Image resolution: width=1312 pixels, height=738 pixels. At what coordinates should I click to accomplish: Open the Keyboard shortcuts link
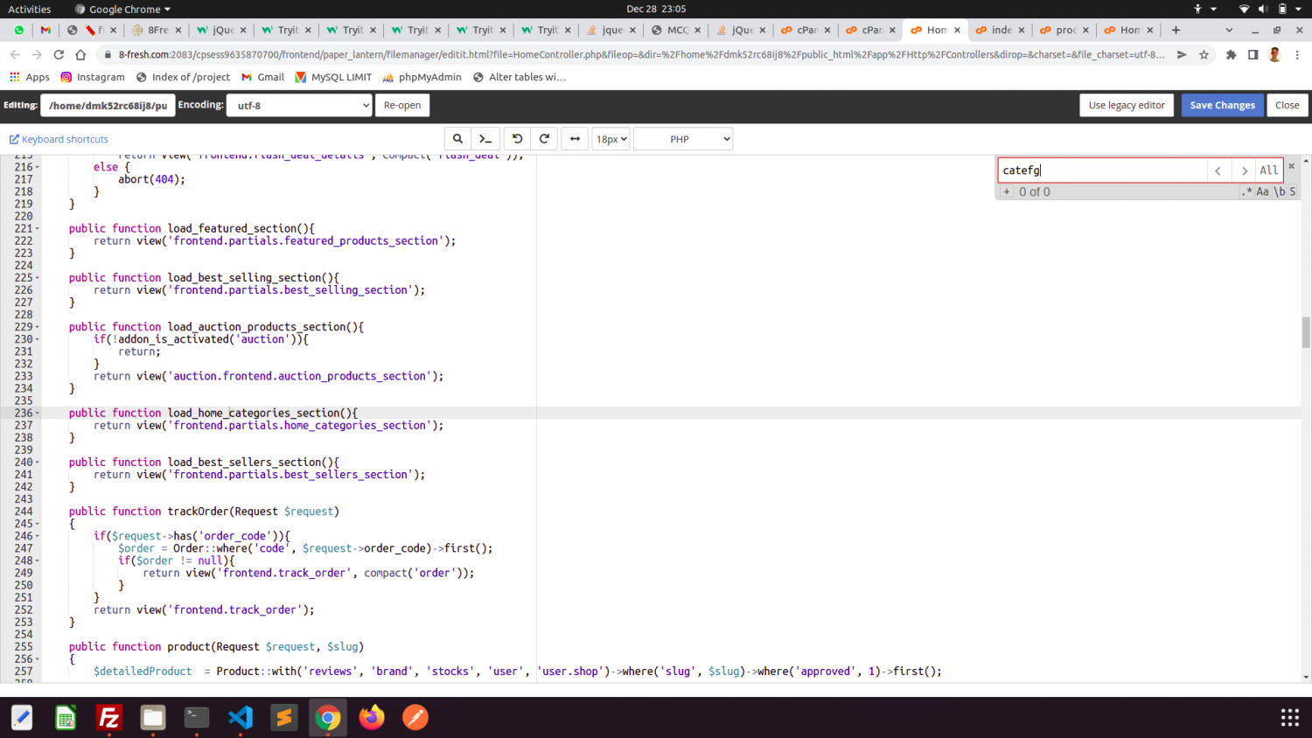coord(59,139)
